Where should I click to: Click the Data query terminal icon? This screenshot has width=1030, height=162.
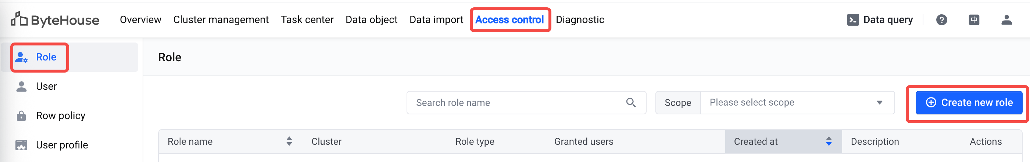[852, 19]
